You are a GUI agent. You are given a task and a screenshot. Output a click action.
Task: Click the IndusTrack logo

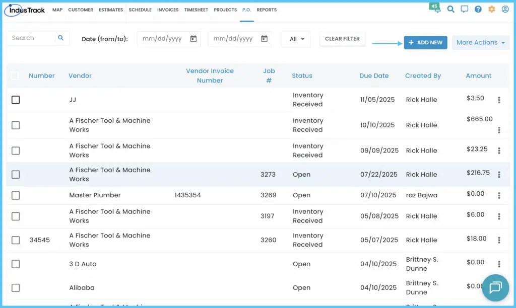pos(25,10)
